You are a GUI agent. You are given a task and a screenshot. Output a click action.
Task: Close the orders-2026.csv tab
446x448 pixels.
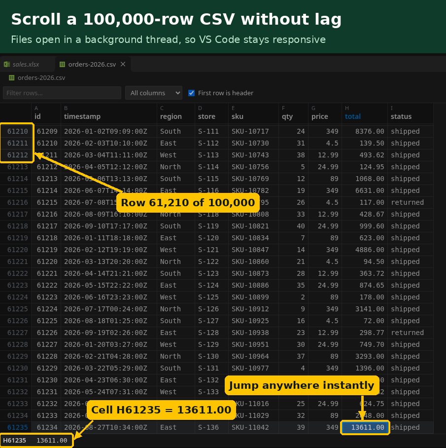click(123, 64)
